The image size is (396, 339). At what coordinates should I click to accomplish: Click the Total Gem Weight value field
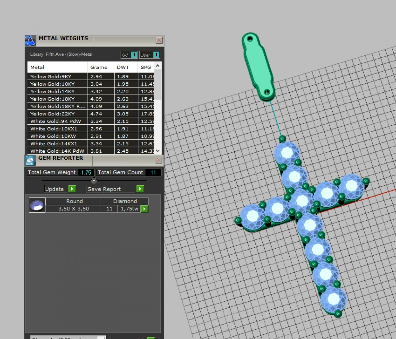pyautogui.click(x=86, y=172)
